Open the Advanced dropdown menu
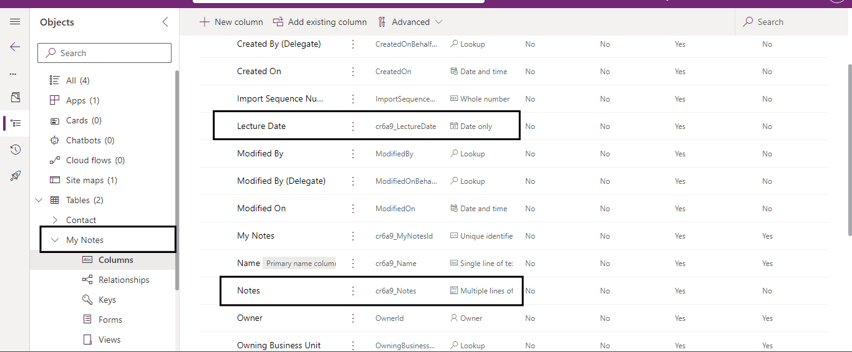Image resolution: width=852 pixels, height=352 pixels. tap(410, 22)
